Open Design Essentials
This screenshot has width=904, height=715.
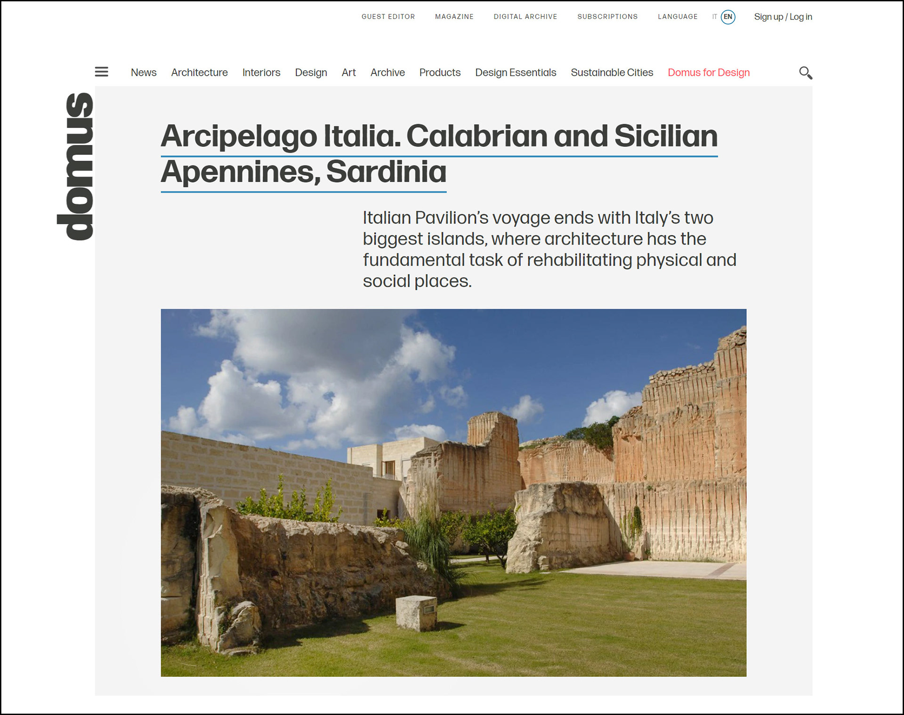click(x=516, y=72)
